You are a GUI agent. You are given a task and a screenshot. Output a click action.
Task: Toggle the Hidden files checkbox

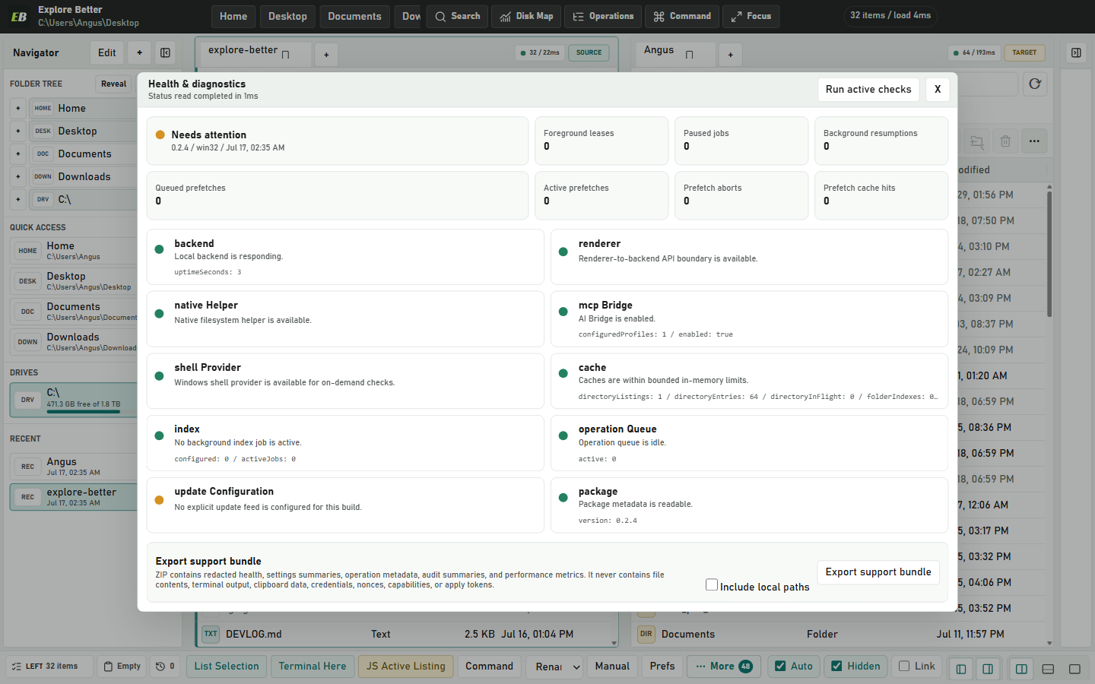coord(836,666)
